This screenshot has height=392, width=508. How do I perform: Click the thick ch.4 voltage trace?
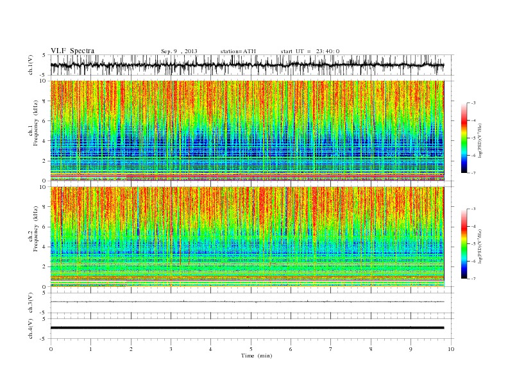(x=247, y=328)
